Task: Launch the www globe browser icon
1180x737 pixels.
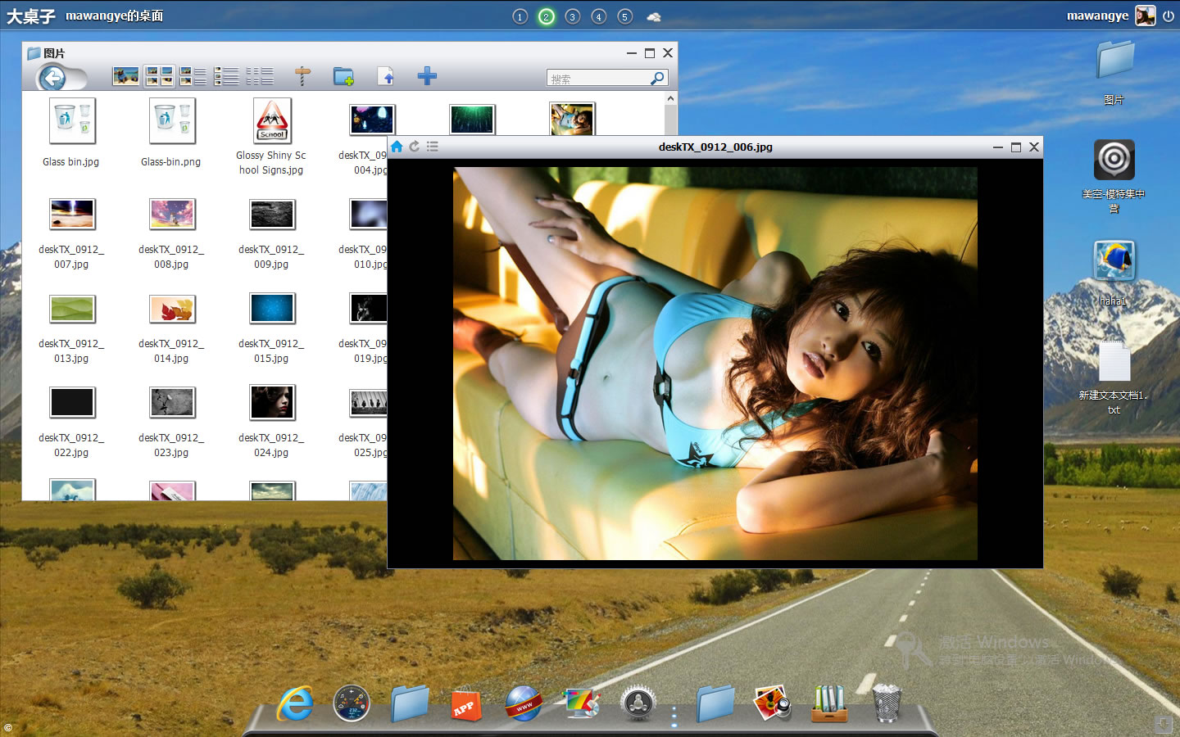Action: pyautogui.click(x=524, y=703)
